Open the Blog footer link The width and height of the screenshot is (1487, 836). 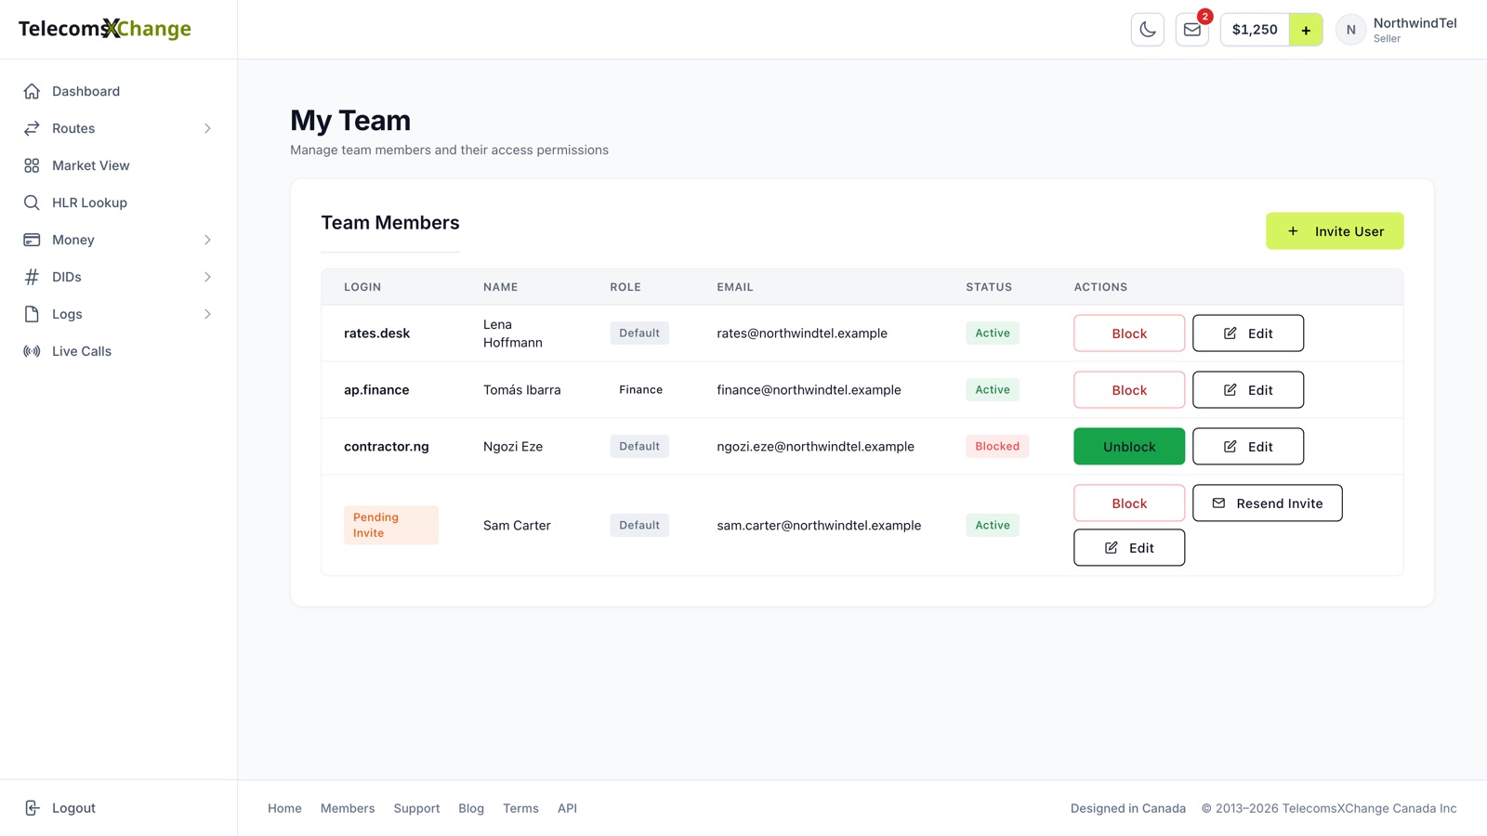(x=471, y=808)
